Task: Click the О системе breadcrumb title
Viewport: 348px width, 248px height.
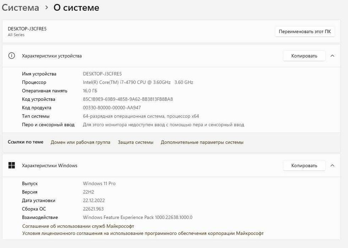Action: coord(76,8)
